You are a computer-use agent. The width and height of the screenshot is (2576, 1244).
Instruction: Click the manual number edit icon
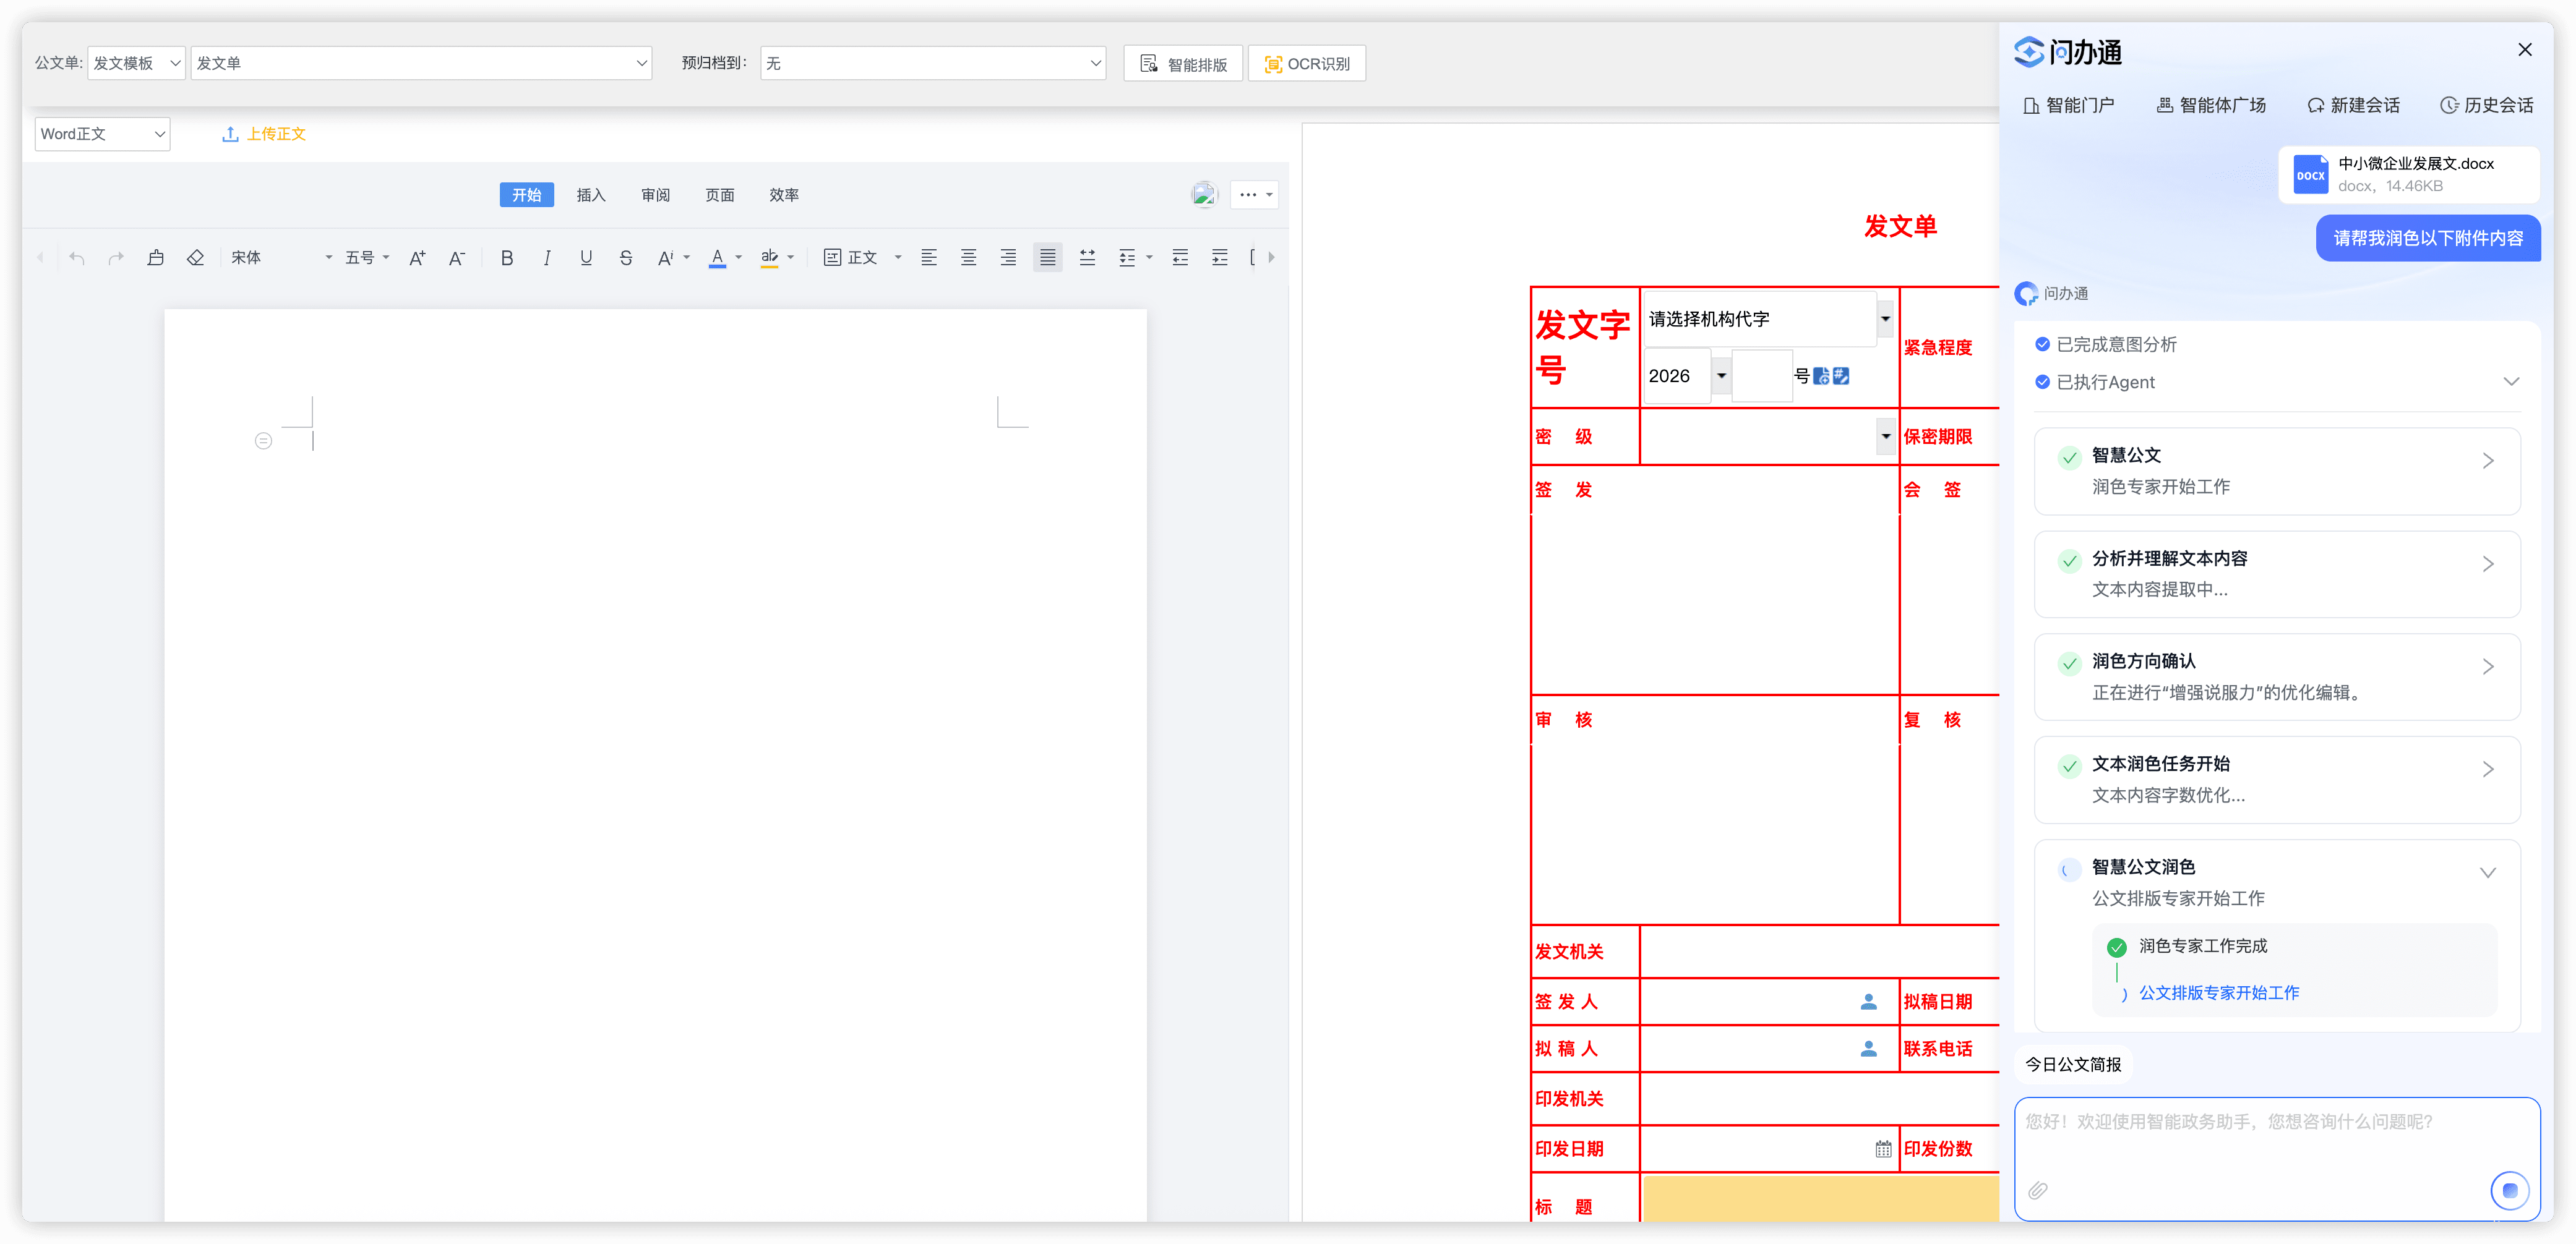pyautogui.click(x=1841, y=377)
